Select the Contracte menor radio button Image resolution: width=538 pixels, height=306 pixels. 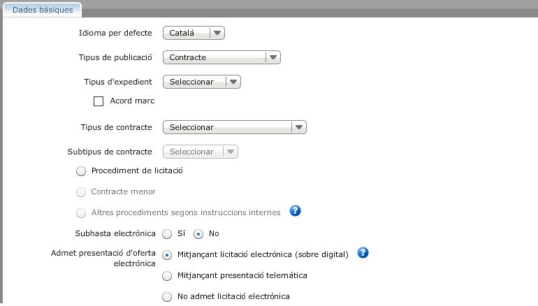tap(81, 191)
